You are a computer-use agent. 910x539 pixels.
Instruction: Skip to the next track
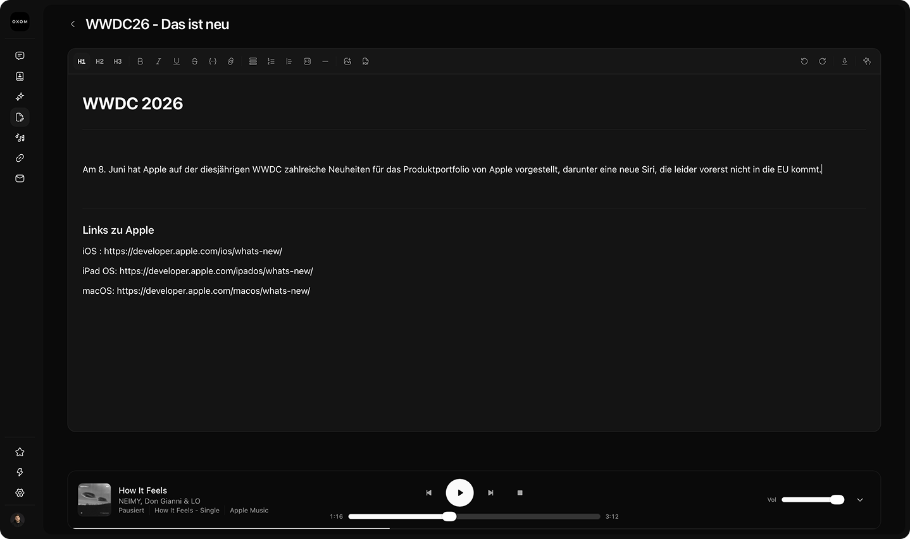point(490,493)
